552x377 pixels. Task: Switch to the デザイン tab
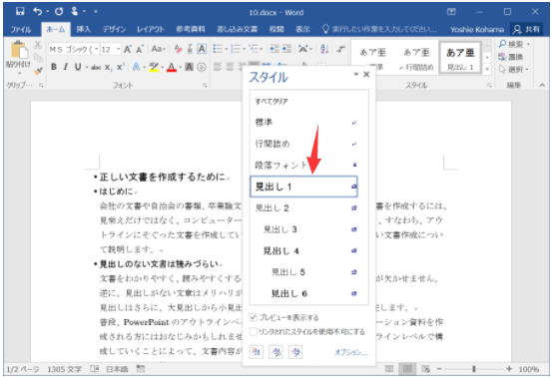[114, 29]
